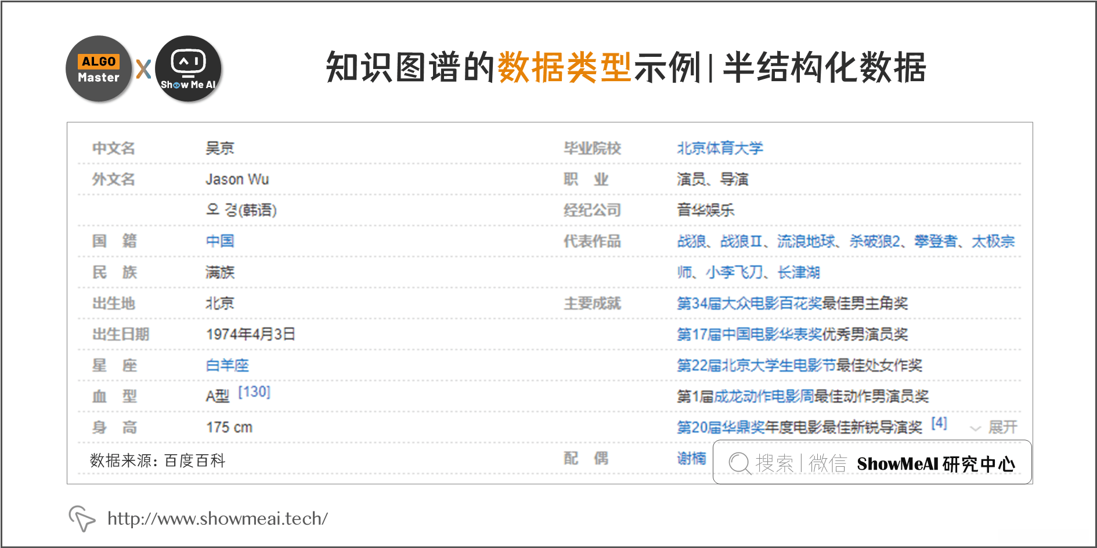Click the 血型 field label

tap(114, 397)
